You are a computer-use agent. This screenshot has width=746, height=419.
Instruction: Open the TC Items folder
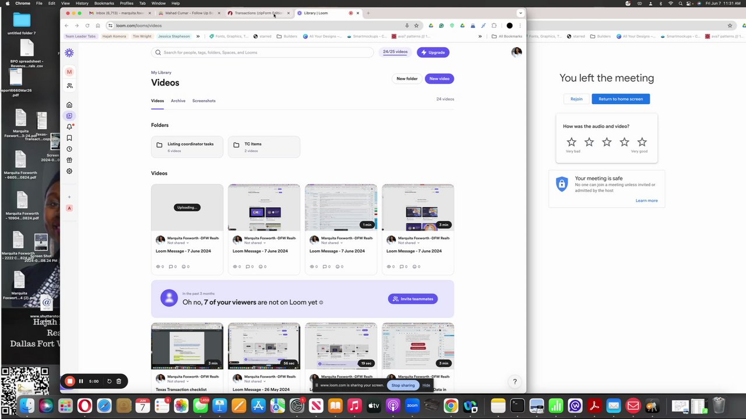click(x=264, y=147)
